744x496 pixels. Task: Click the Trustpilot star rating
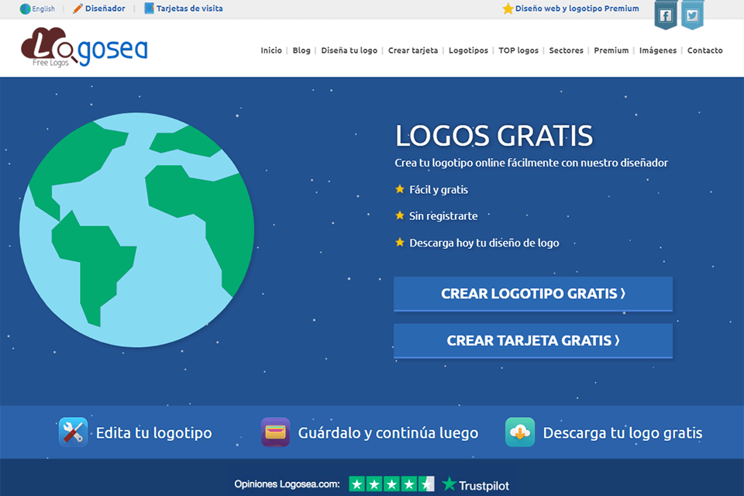click(391, 484)
